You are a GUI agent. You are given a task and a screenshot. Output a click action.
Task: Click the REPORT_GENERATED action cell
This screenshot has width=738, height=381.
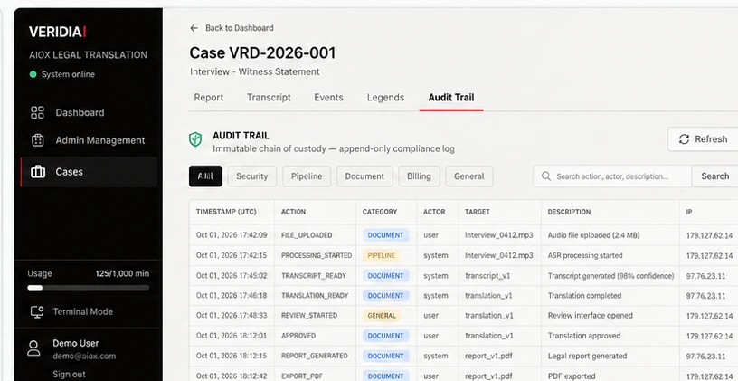[x=315, y=356]
